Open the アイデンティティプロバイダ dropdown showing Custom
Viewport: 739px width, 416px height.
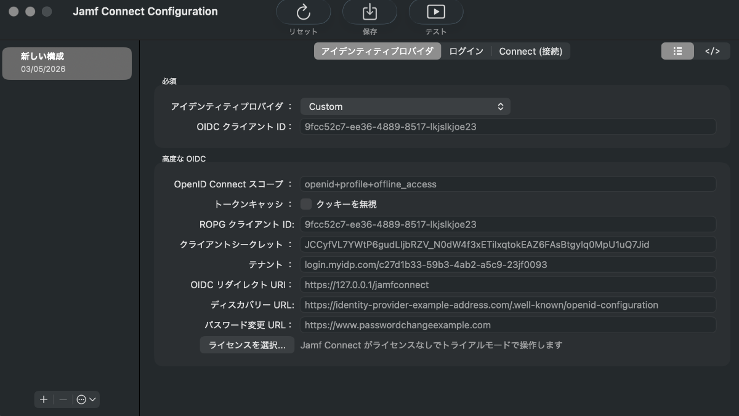(x=405, y=106)
